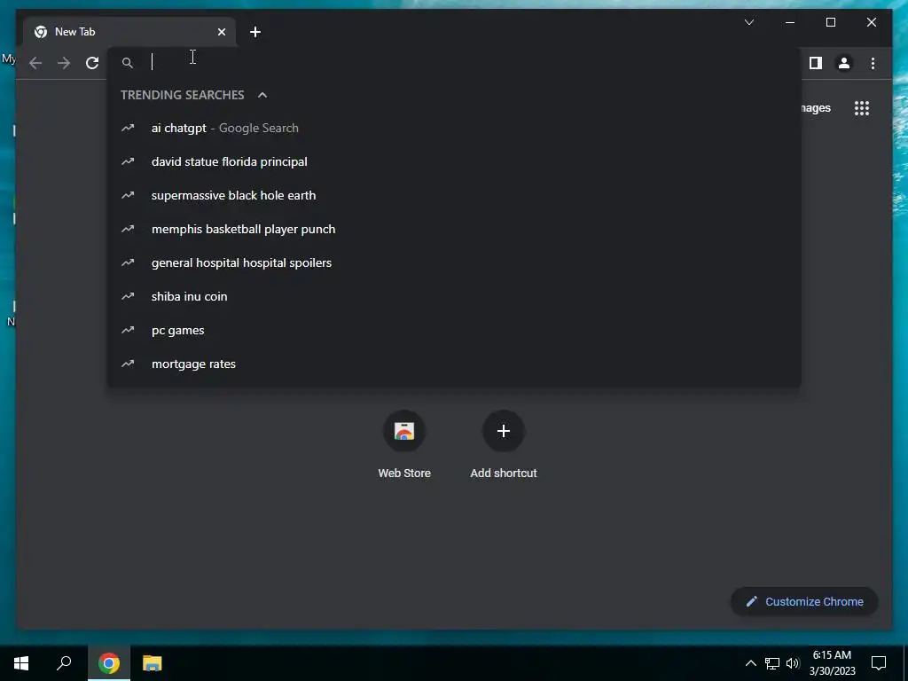Click the network status tray icon
Viewport: 908px width, 681px height.
[772, 663]
